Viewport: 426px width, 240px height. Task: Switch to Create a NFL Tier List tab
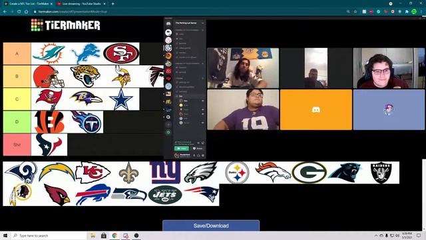pos(27,4)
